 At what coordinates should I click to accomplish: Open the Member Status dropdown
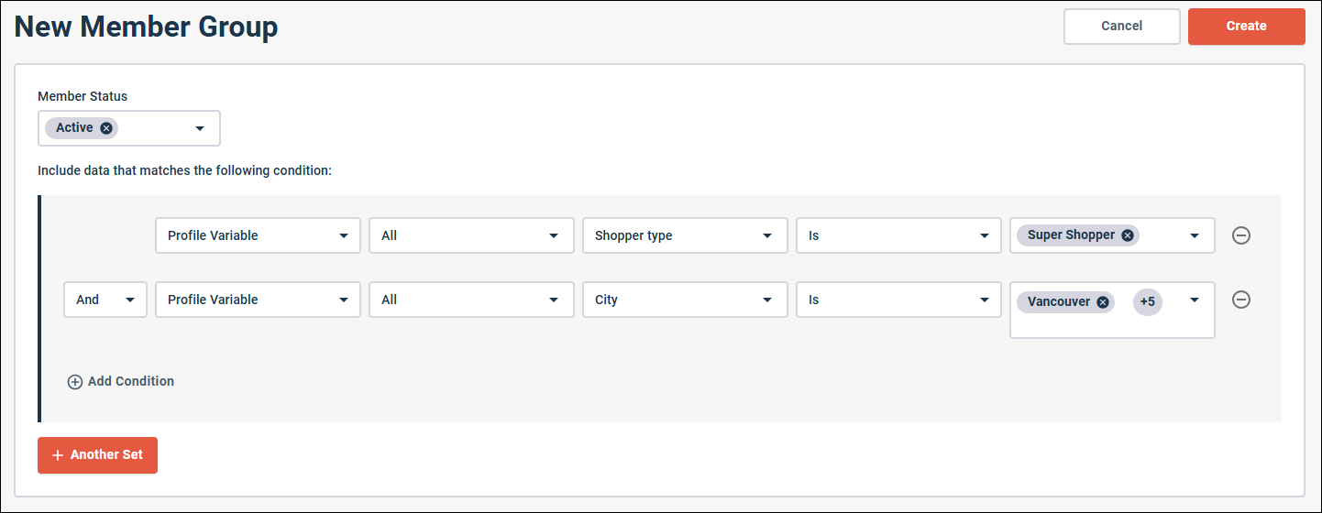pos(200,128)
